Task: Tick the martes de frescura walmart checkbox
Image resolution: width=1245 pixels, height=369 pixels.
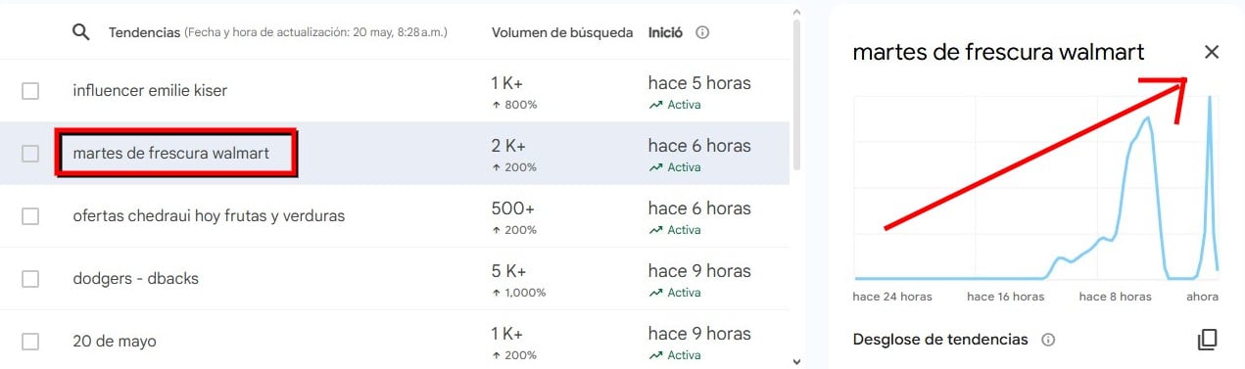Action: point(30,154)
